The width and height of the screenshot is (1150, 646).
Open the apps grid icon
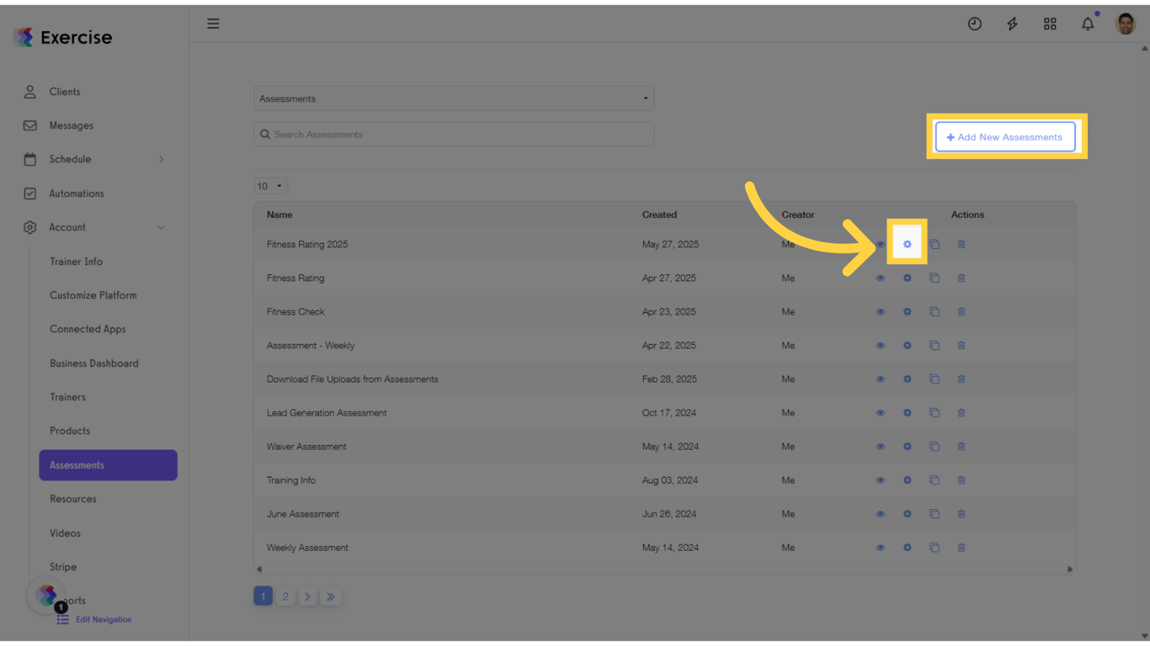point(1050,24)
